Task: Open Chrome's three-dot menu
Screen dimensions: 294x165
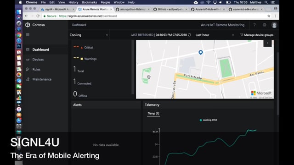Action: [x=276, y=16]
